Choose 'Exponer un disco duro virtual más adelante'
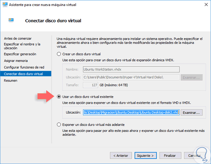The image size is (211, 164). 59,124
